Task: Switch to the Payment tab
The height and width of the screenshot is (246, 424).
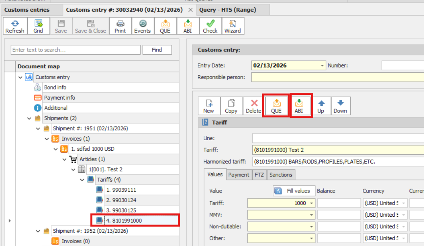Action: click(x=239, y=175)
